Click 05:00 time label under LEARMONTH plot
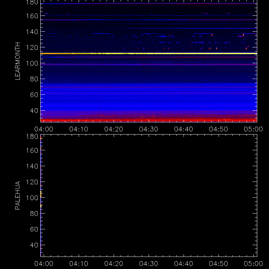This screenshot has height=269, width=269. point(254,129)
